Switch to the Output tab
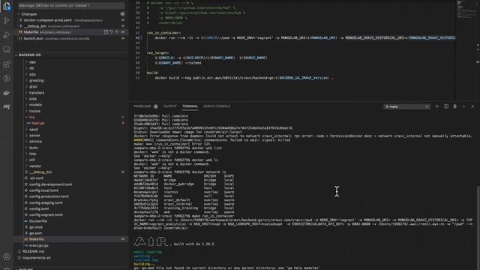The height and width of the screenshot is (270, 480). pyautogui.click(x=170, y=106)
